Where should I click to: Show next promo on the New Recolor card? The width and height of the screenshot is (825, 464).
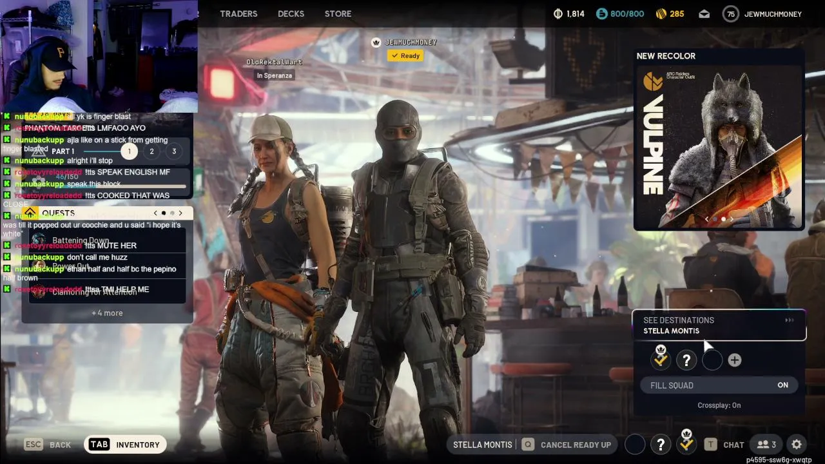pyautogui.click(x=730, y=220)
